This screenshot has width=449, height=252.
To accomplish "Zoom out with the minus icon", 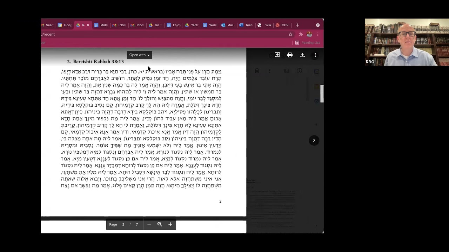I will point(149,224).
